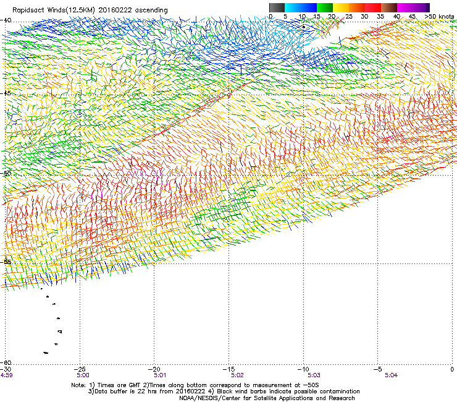Click the gray 0-5 knots legend swatch

(x=277, y=7)
